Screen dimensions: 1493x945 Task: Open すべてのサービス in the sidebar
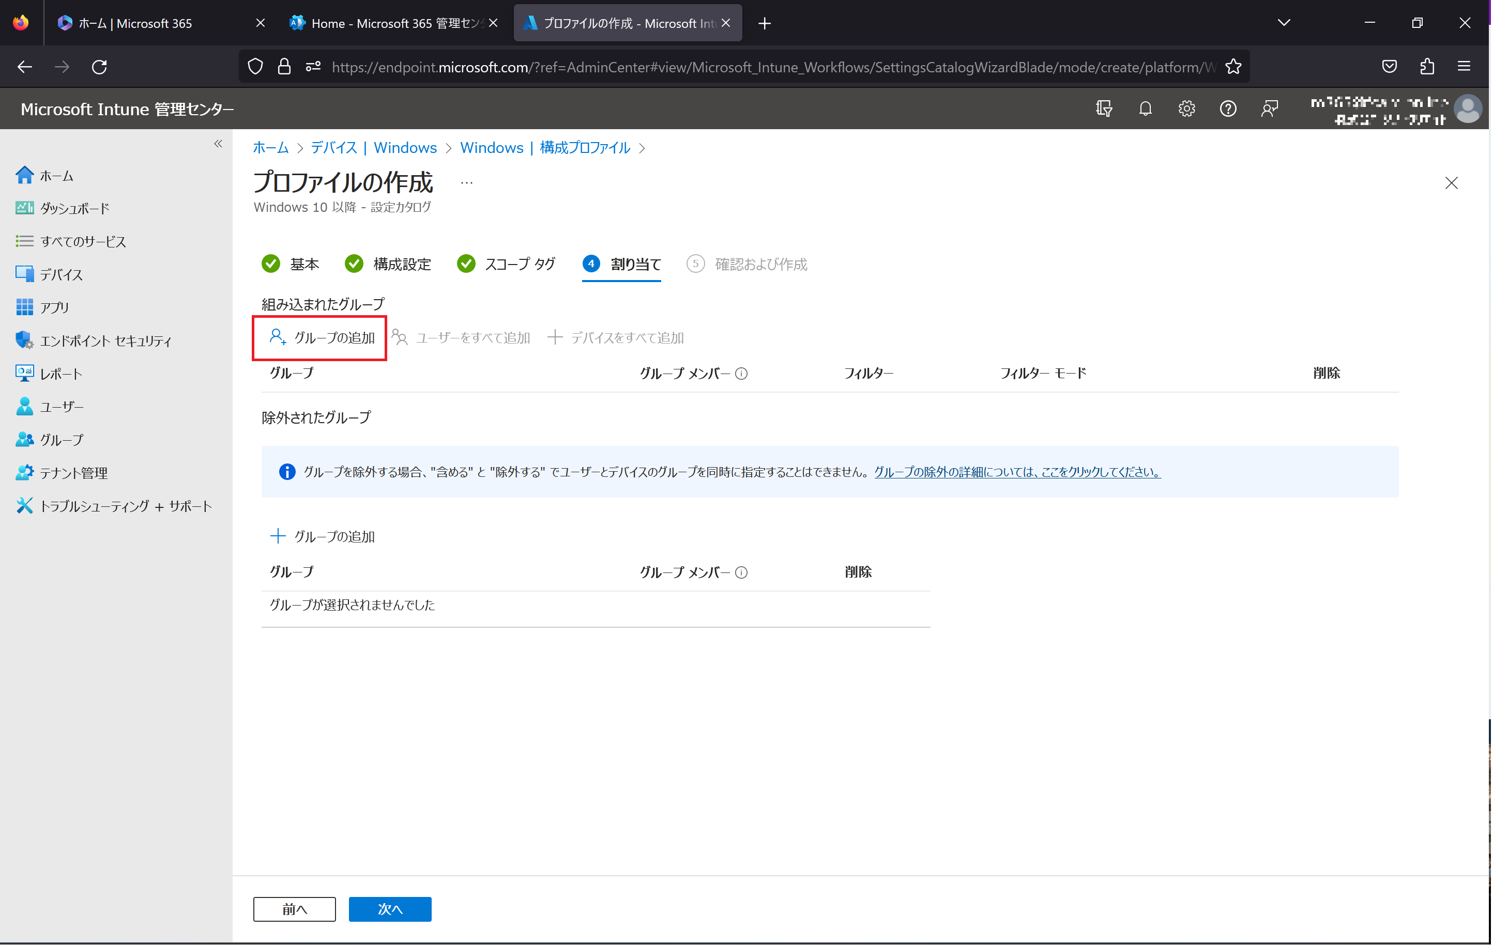point(71,242)
